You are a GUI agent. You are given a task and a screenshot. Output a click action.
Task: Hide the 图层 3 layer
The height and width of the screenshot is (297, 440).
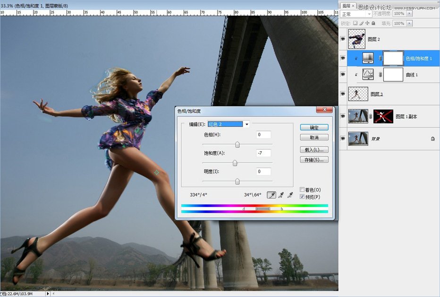343,94
